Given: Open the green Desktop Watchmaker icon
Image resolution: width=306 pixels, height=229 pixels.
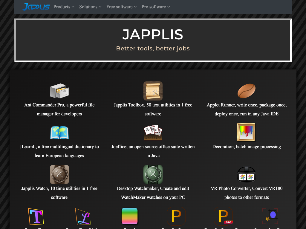Looking at the screenshot, I should [153, 174].
